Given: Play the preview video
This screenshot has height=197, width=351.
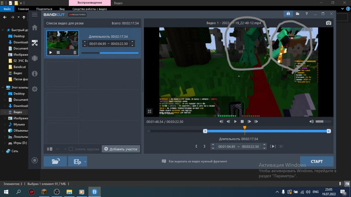Looking at the screenshot, I should tap(235, 121).
